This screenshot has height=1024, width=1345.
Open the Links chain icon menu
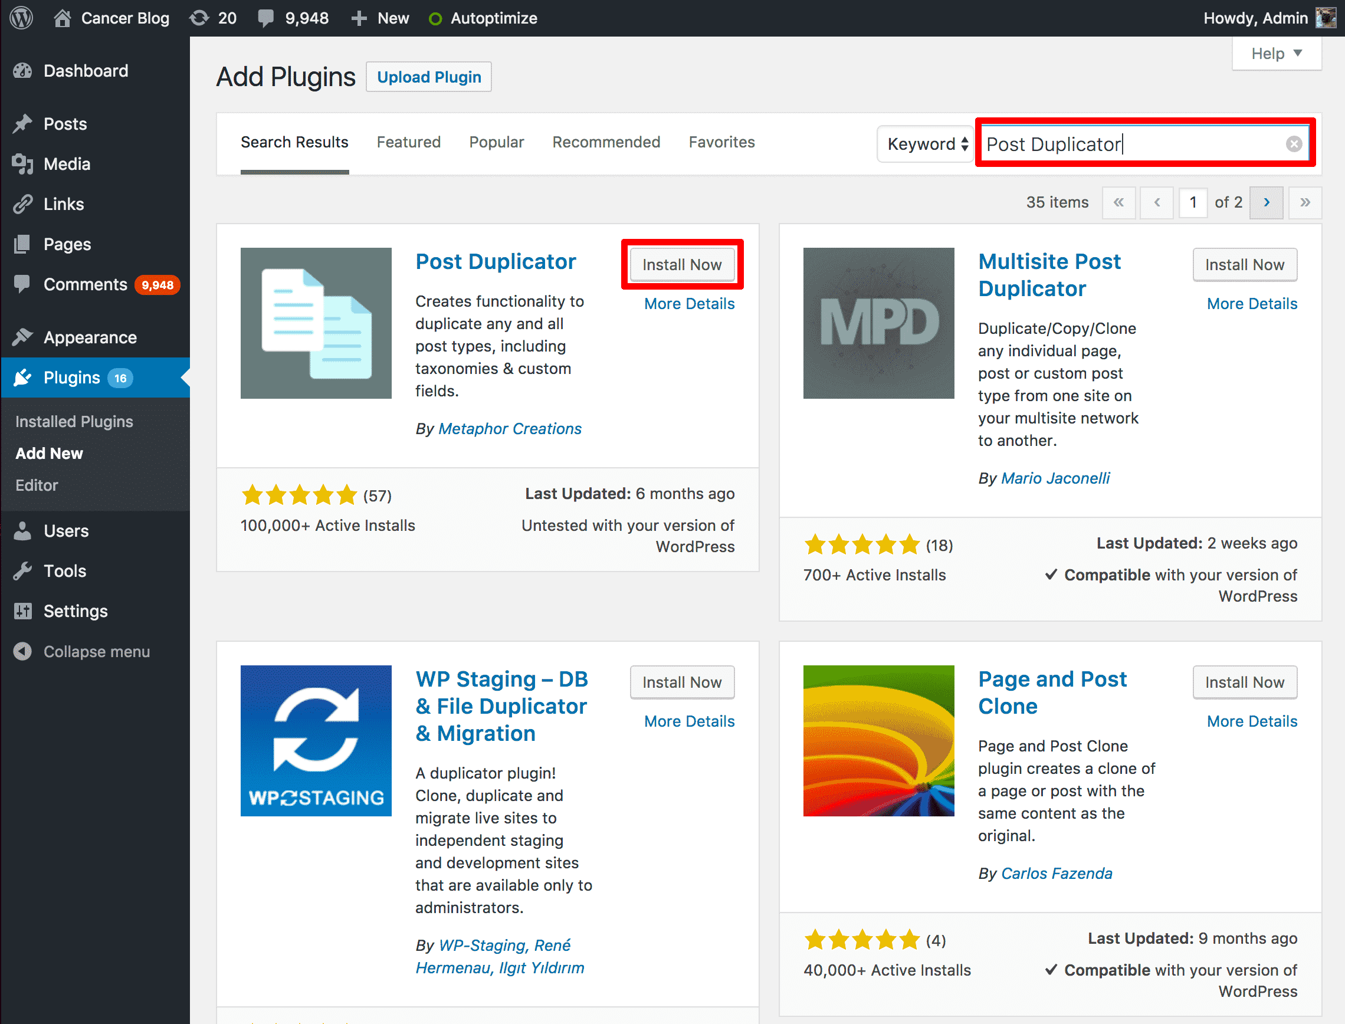22,204
